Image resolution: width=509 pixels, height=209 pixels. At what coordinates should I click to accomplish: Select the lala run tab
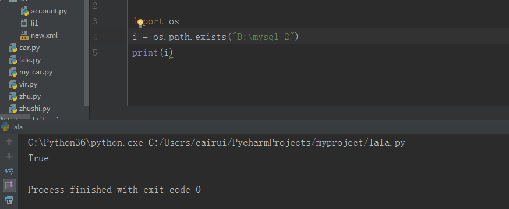tap(12, 127)
